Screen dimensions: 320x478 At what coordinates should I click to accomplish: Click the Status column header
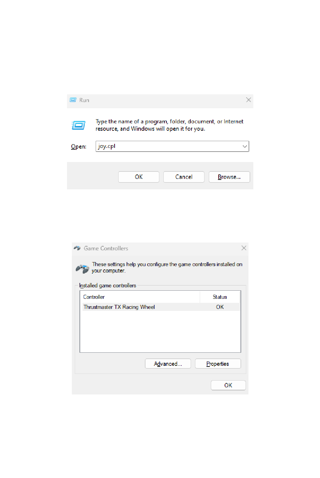click(x=220, y=297)
